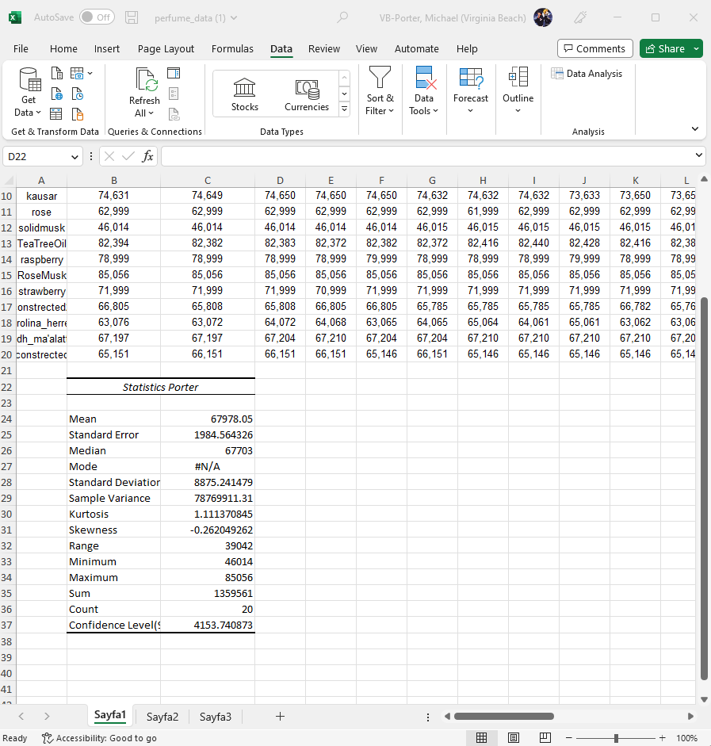Select the Stocks data type
This screenshot has height=746, width=711.
[x=244, y=93]
